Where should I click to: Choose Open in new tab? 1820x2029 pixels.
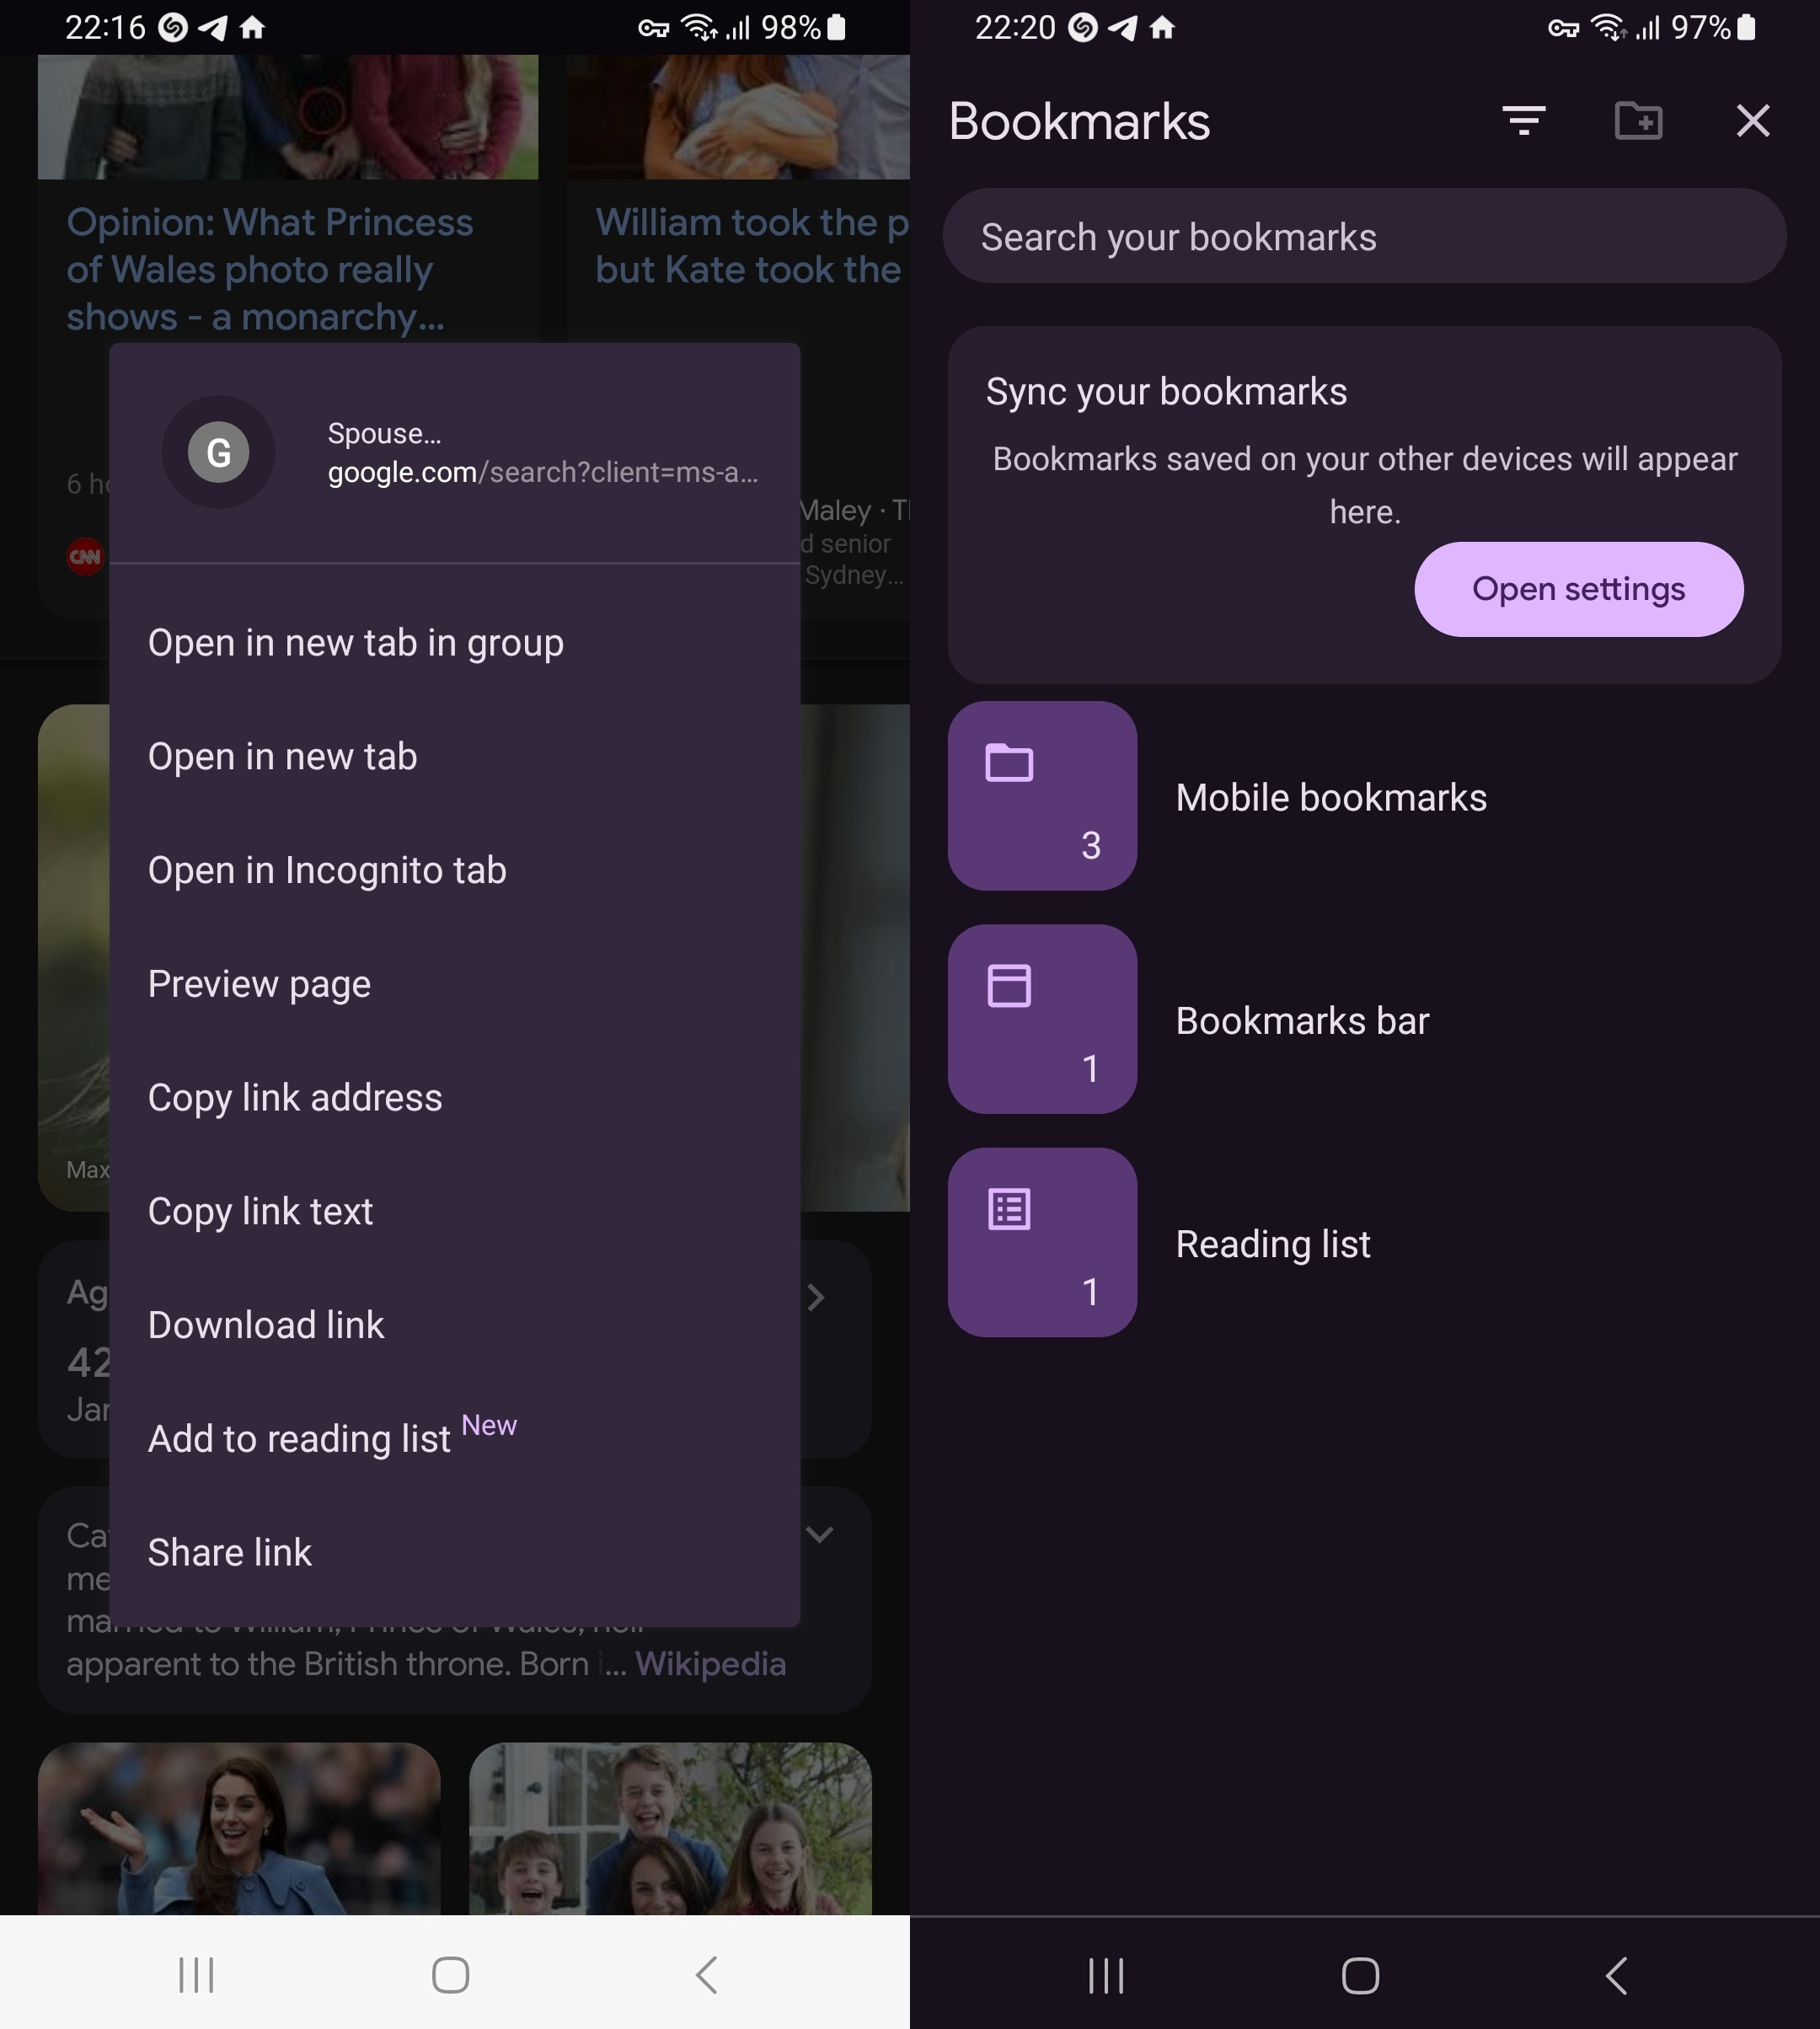[x=454, y=757]
